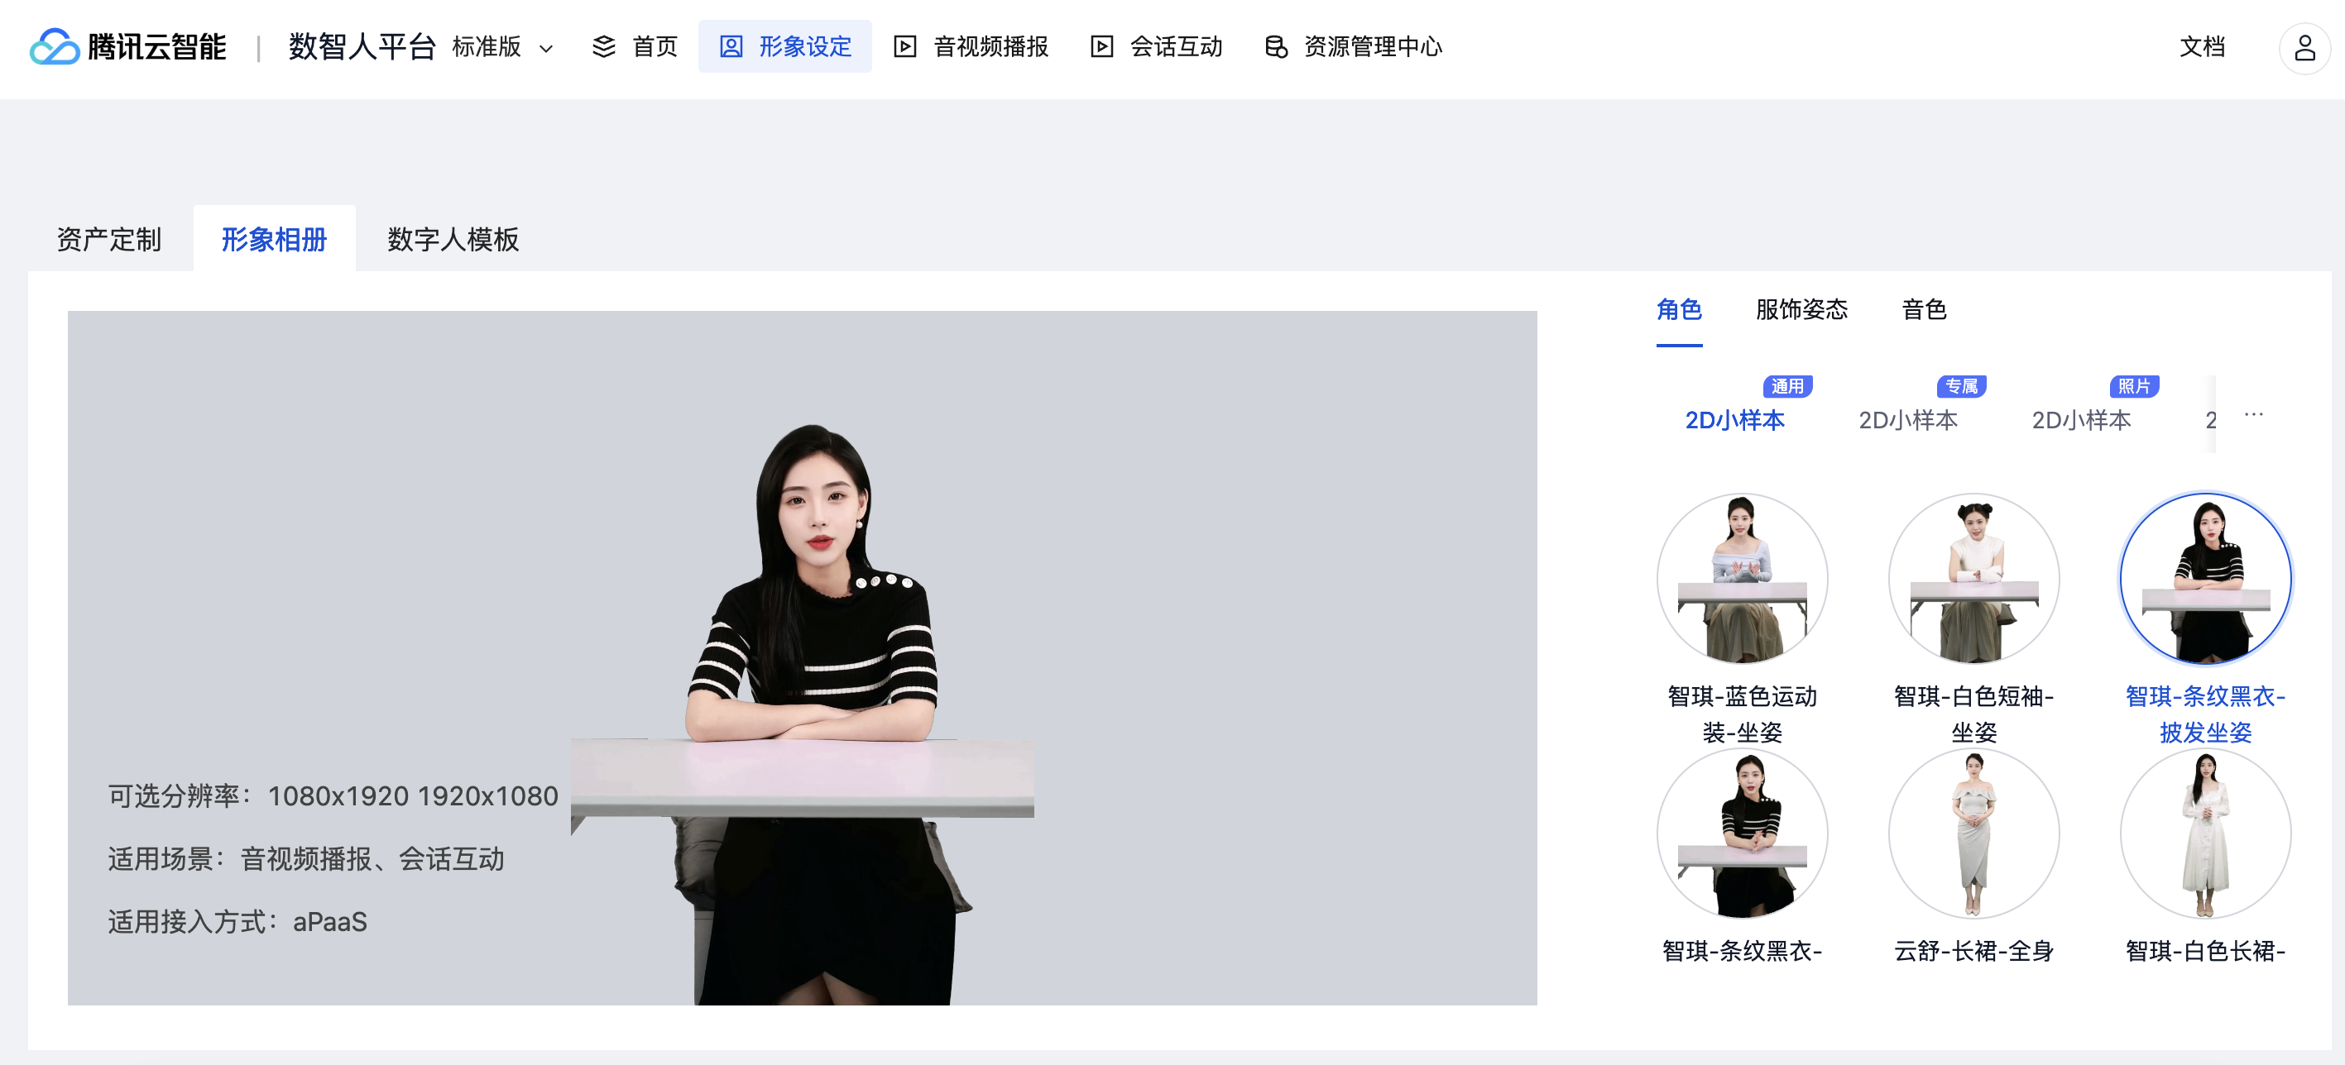The image size is (2345, 1065).
Task: Switch to the 数字人模板 tab
Action: (453, 239)
